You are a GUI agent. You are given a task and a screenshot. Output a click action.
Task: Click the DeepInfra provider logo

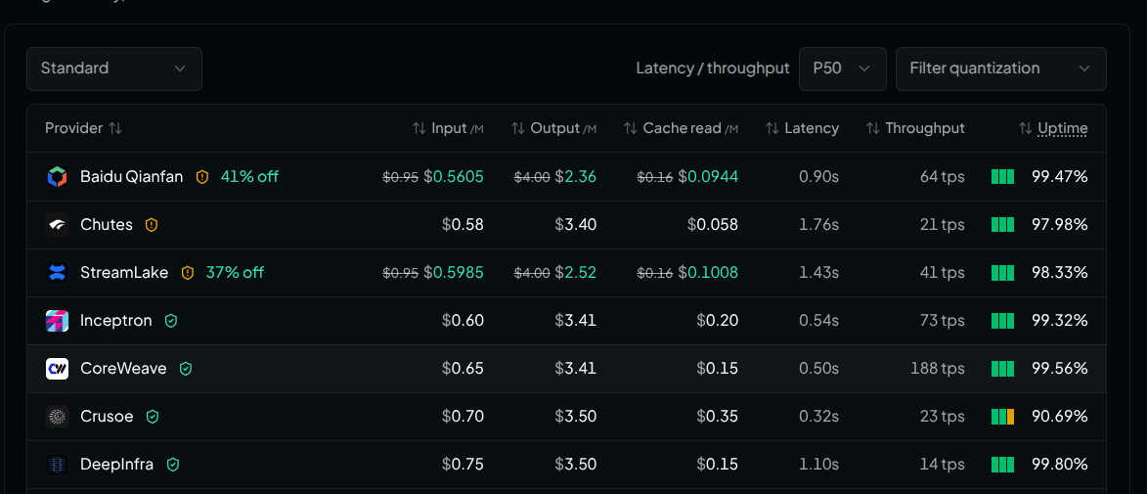[x=57, y=464]
